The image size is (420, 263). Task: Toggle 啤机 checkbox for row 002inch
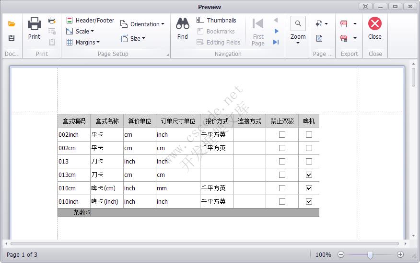[x=309, y=135]
